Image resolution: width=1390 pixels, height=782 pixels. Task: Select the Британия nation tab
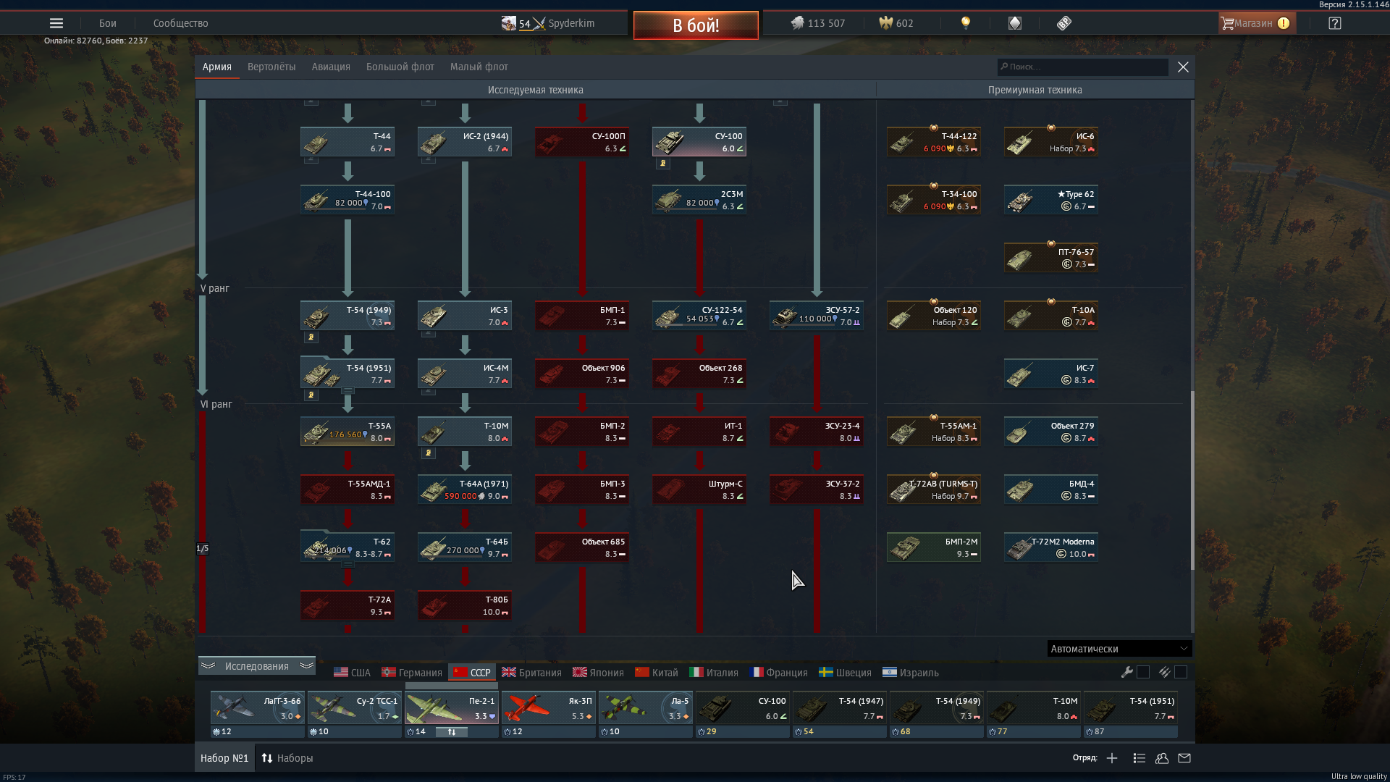(532, 673)
